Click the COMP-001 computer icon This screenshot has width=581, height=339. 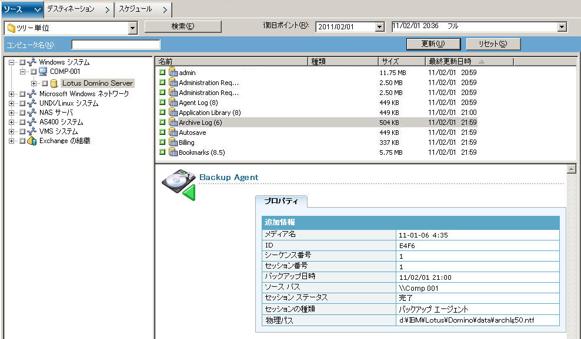pyautogui.click(x=43, y=72)
